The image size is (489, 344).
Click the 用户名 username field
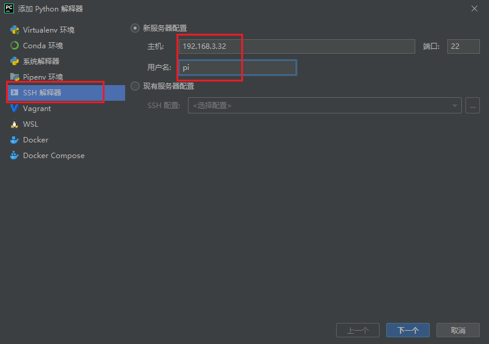(x=237, y=68)
